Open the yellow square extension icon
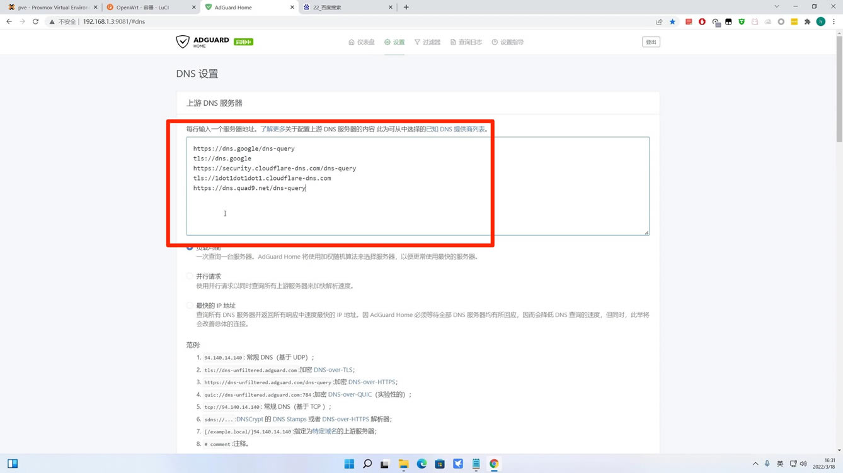Image resolution: width=843 pixels, height=473 pixels. pyautogui.click(x=794, y=22)
